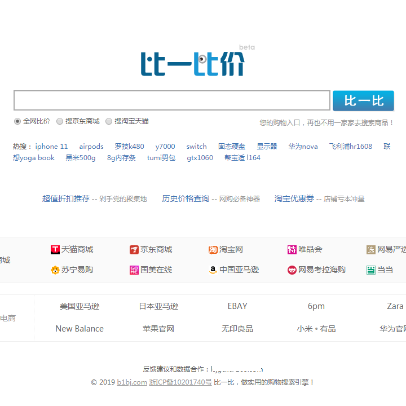Open hot search '黑米500g'

coord(81,158)
